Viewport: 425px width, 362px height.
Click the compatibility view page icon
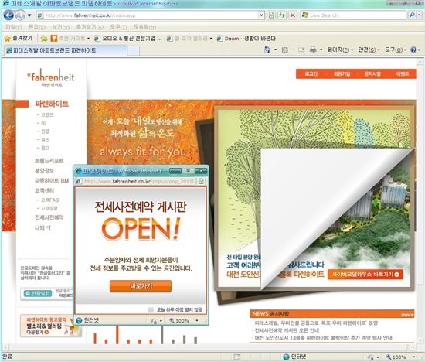(x=271, y=15)
